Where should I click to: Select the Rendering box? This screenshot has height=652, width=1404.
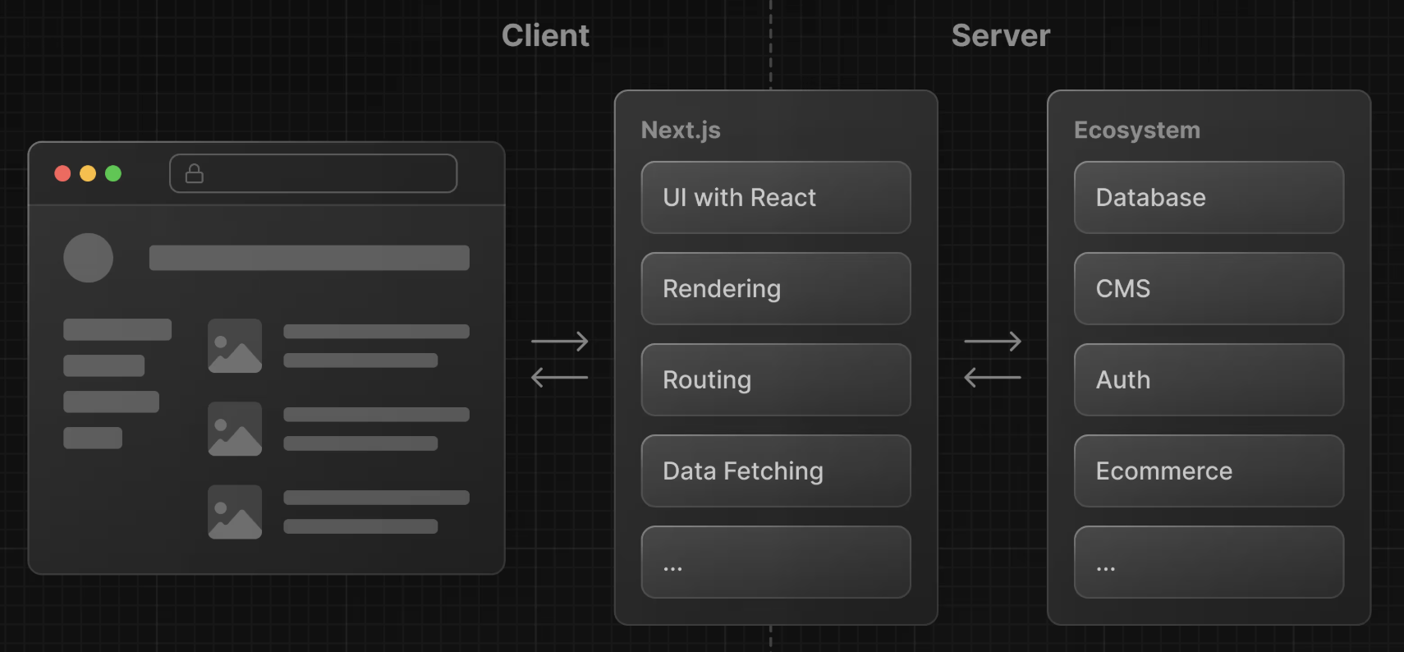[776, 288]
